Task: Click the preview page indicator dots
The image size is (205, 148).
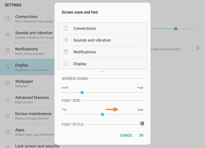Action: 102,71
